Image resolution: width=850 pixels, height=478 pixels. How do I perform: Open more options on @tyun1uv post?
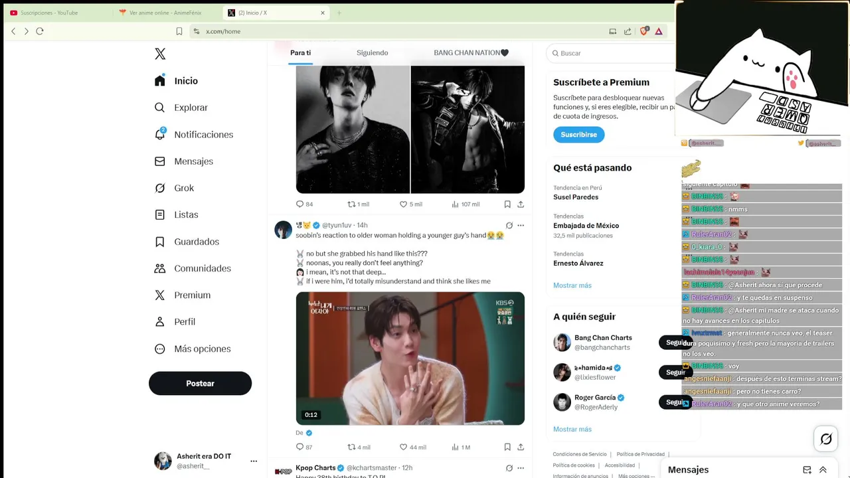point(521,225)
